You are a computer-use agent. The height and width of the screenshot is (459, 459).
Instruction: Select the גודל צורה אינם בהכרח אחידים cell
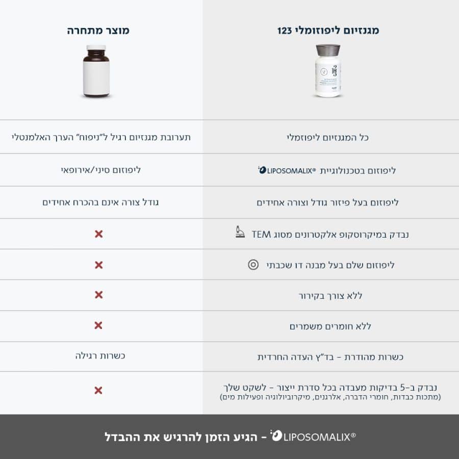pyautogui.click(x=100, y=202)
